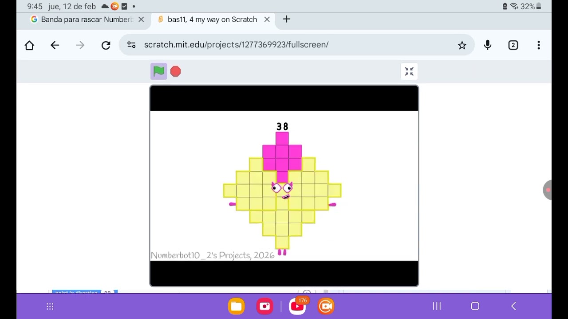Open the app drawer grid icon

click(x=50, y=306)
